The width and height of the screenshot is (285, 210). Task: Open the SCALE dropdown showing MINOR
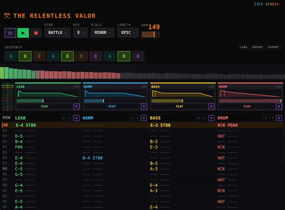102,33
